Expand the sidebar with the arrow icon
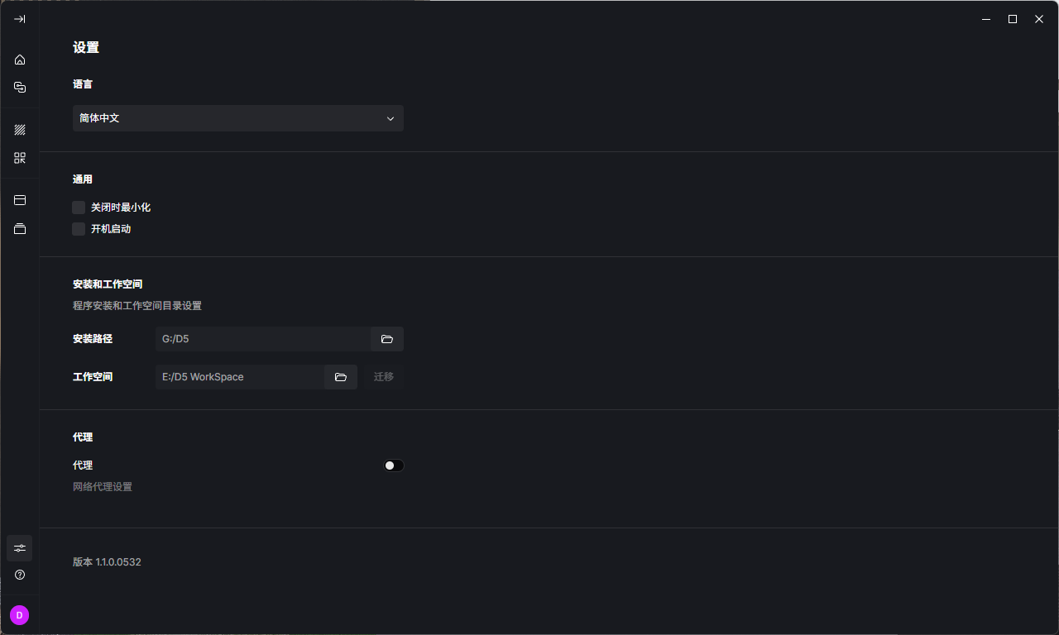Screen dimensions: 1059x635 [20, 19]
